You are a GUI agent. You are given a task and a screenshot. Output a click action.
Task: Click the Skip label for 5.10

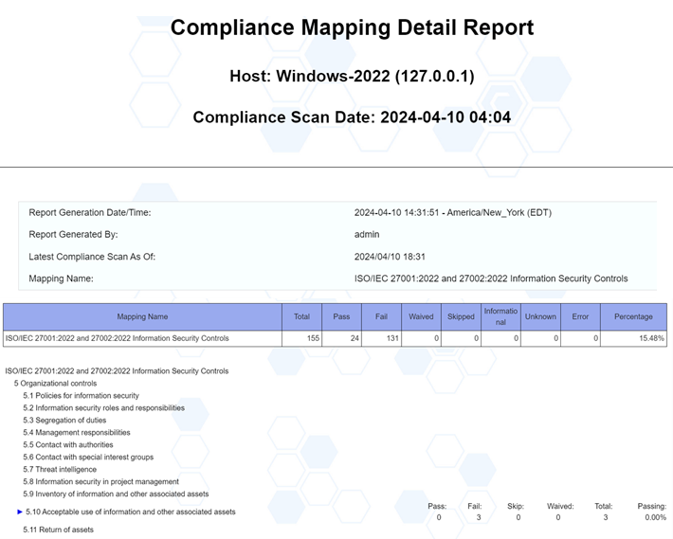[516, 506]
